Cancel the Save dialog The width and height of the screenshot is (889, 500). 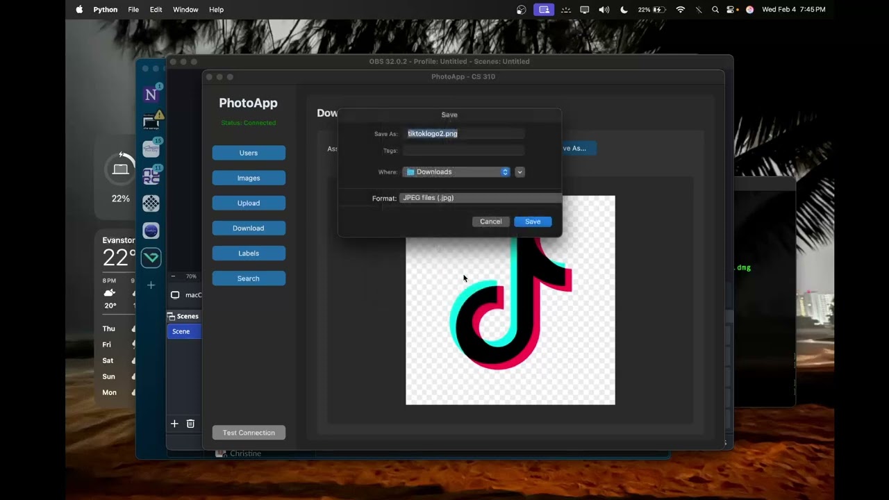pos(490,222)
